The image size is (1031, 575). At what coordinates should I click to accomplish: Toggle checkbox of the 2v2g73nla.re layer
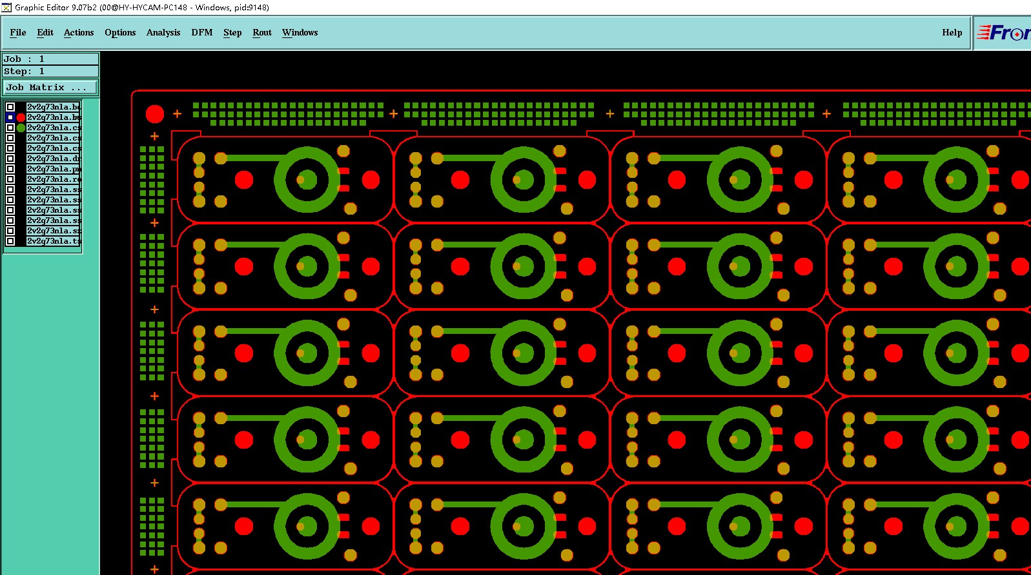pyautogui.click(x=10, y=179)
